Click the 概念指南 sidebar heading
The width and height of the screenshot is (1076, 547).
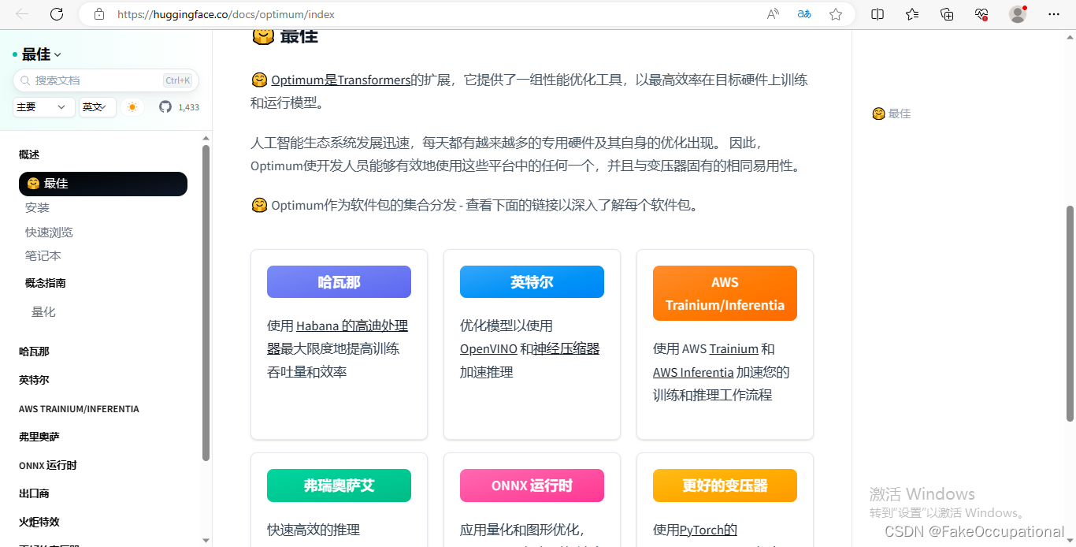click(46, 283)
